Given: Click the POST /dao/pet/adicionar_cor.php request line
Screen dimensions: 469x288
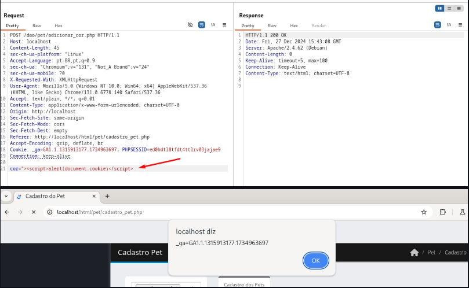Looking at the screenshot, I should pyautogui.click(x=64, y=35).
